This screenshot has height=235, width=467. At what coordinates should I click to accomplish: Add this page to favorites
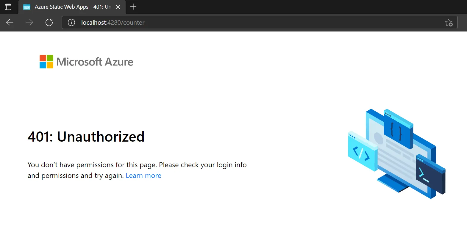(x=449, y=23)
